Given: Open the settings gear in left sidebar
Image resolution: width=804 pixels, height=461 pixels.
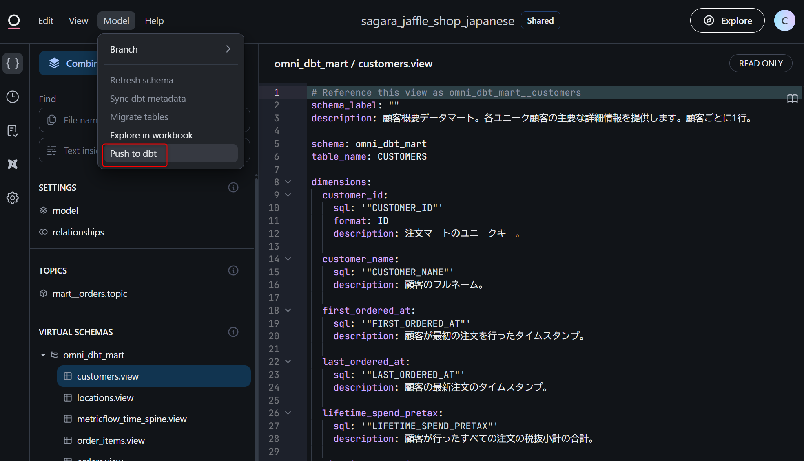Looking at the screenshot, I should coord(13,198).
